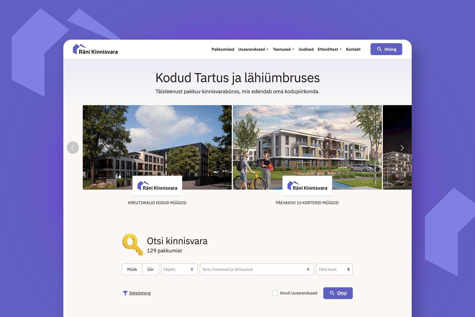Open the Pakkumised page

(223, 49)
